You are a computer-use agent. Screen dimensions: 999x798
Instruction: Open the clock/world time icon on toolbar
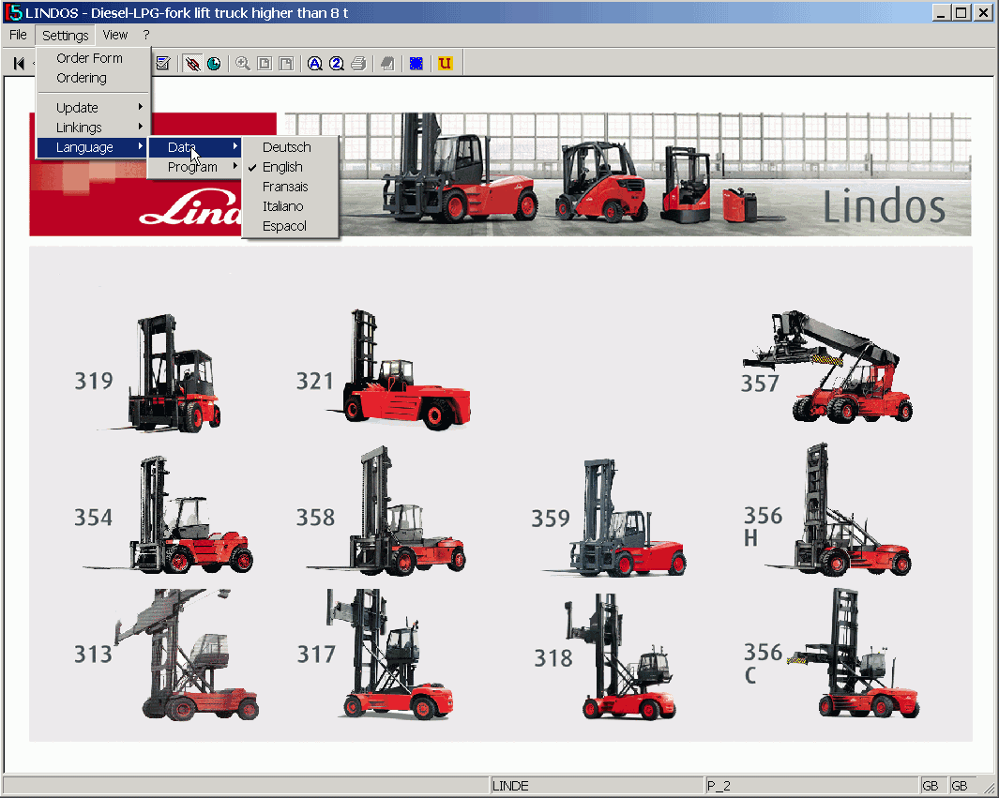(x=214, y=64)
